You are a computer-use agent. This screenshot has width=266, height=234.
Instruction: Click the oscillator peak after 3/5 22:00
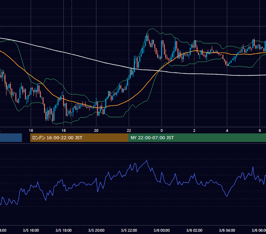pos(147,160)
